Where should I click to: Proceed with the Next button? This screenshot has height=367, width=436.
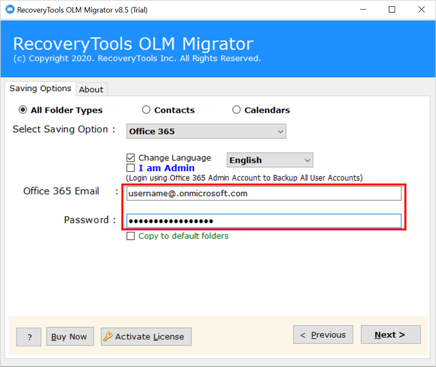click(x=391, y=335)
